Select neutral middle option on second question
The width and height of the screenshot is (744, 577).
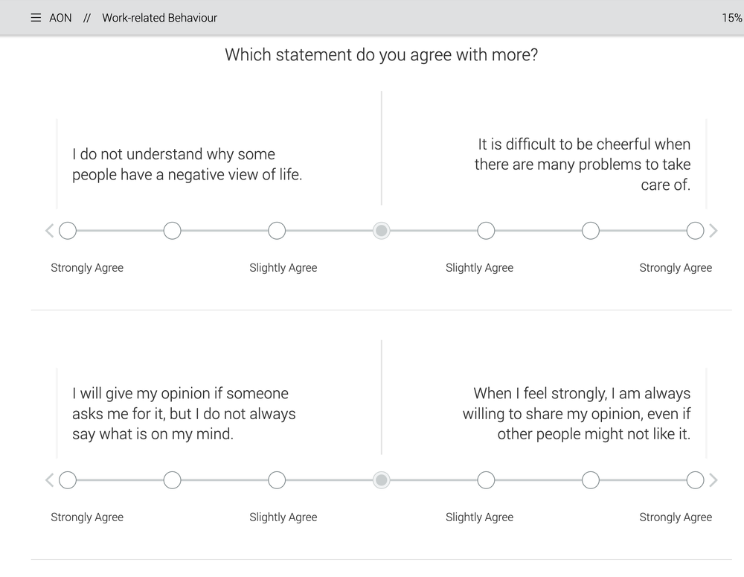coord(382,480)
